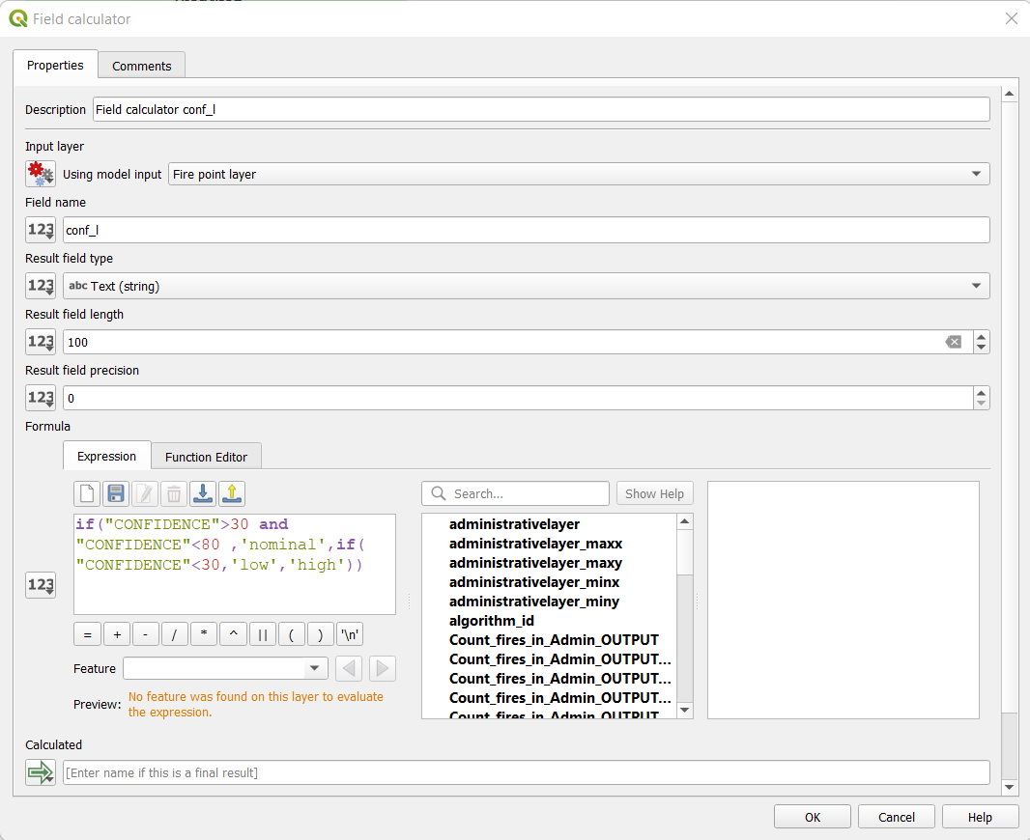Clear the Result field length value
1030x840 pixels.
954,342
